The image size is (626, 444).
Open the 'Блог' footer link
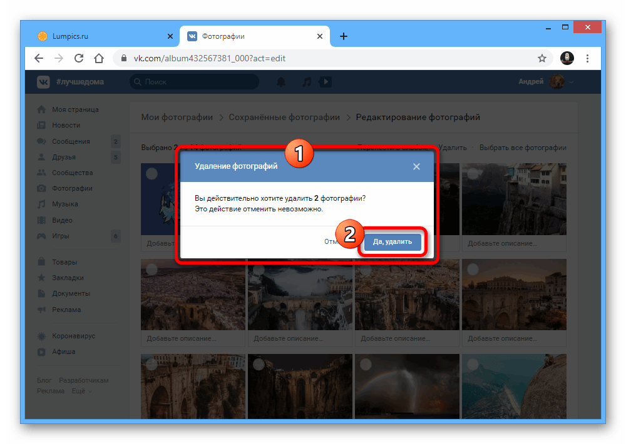point(44,380)
